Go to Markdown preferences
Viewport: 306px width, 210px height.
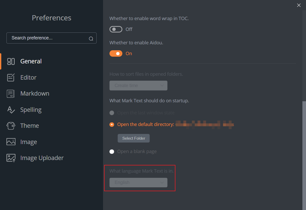(52, 94)
